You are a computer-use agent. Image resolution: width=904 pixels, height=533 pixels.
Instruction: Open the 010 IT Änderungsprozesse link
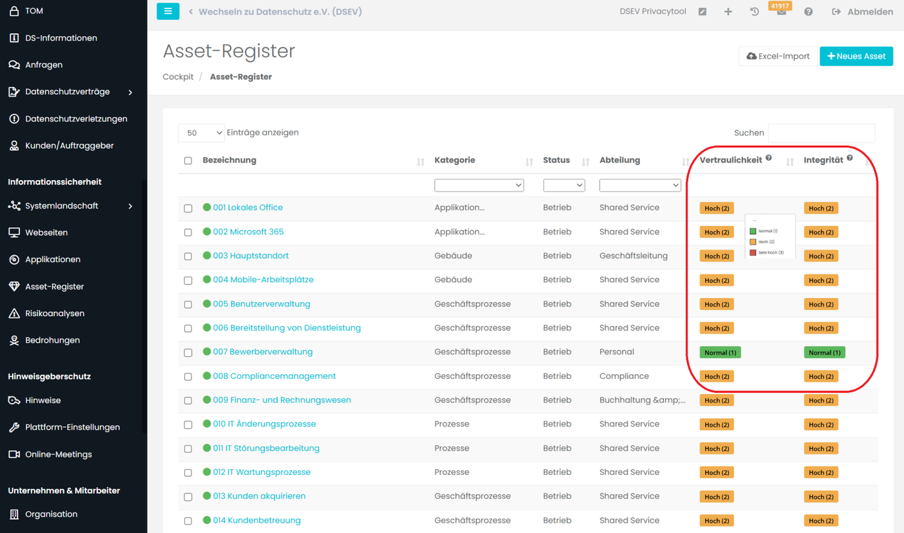click(x=265, y=424)
